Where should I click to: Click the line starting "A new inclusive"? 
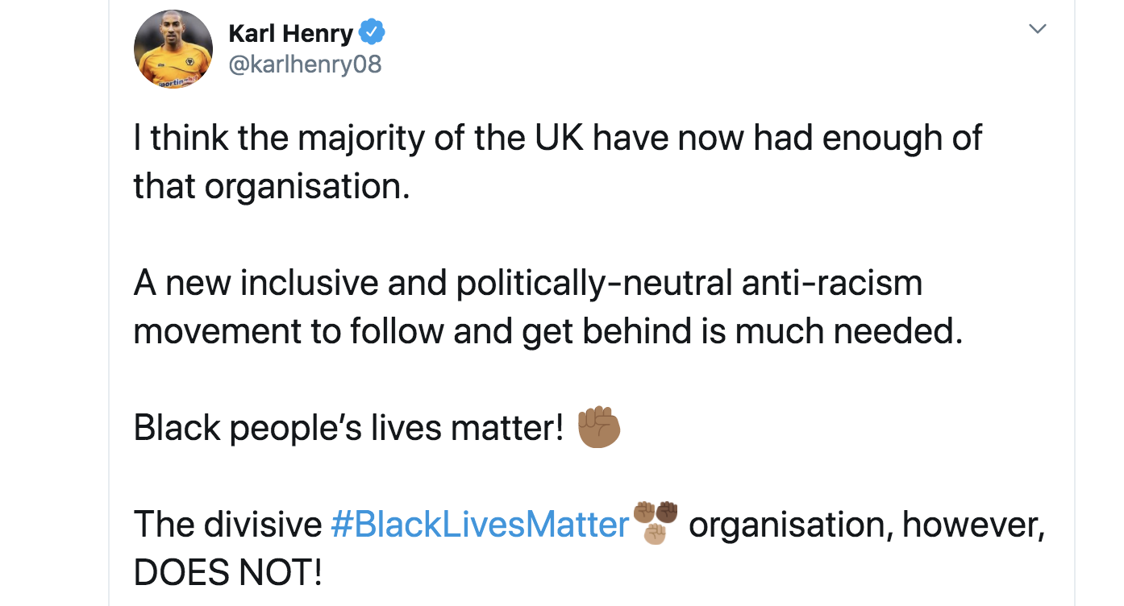(x=527, y=283)
